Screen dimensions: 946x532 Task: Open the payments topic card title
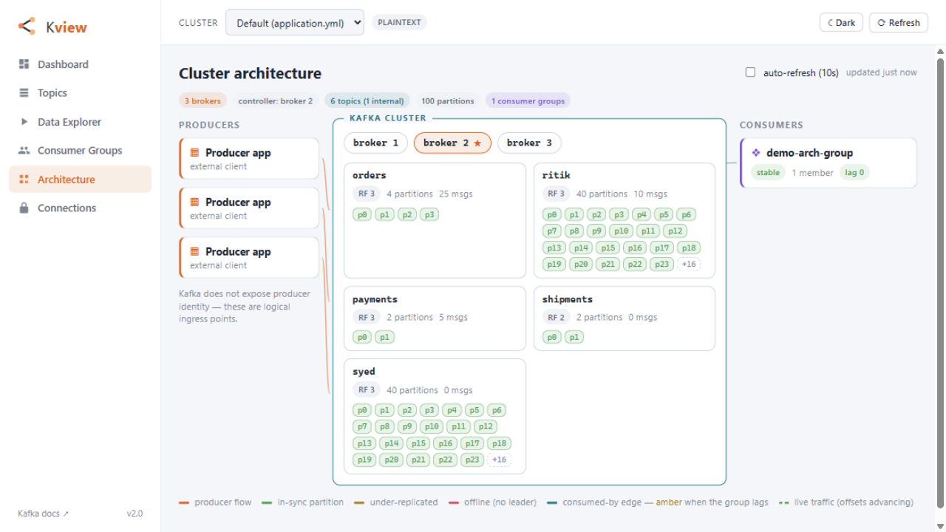375,299
